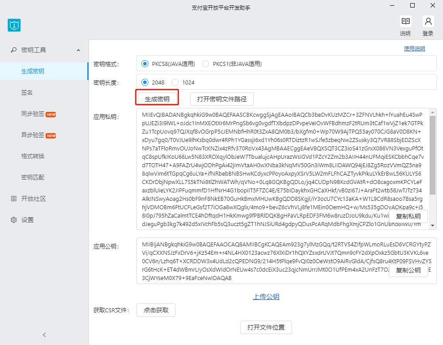Viewport: 443px width, 345px height.
Task: Click the 密钥格式: label
Action: 106,64
